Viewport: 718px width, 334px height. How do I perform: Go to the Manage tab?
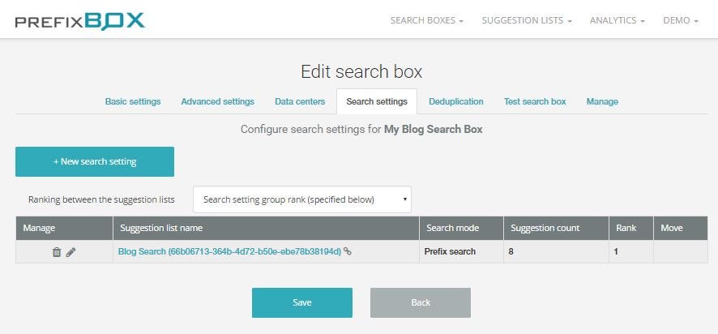602,101
